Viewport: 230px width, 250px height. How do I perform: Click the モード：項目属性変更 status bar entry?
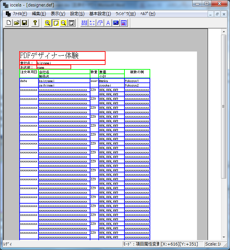(141, 244)
